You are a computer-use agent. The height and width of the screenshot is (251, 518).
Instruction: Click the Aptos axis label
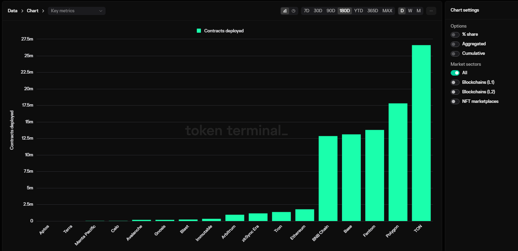click(44, 229)
